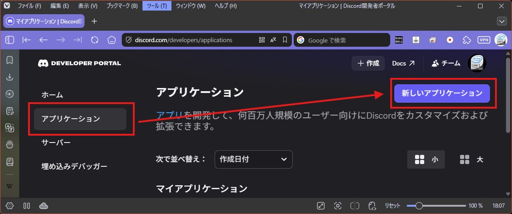Open page actions code icon

coord(372,206)
